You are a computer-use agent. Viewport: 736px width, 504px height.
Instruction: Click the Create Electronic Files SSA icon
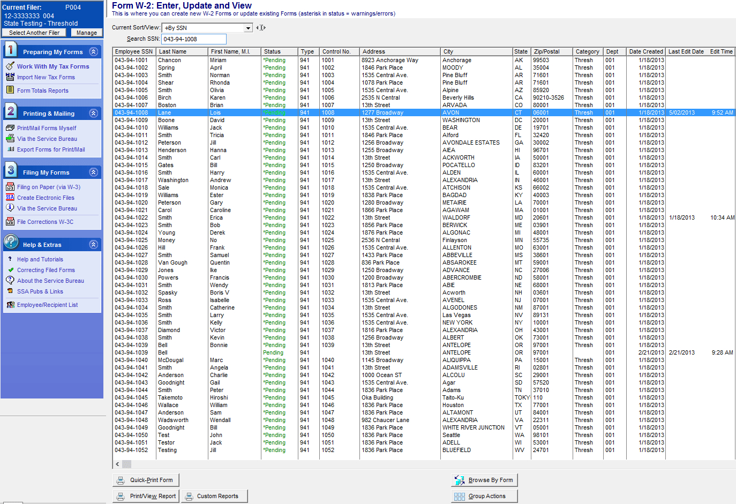tap(10, 198)
